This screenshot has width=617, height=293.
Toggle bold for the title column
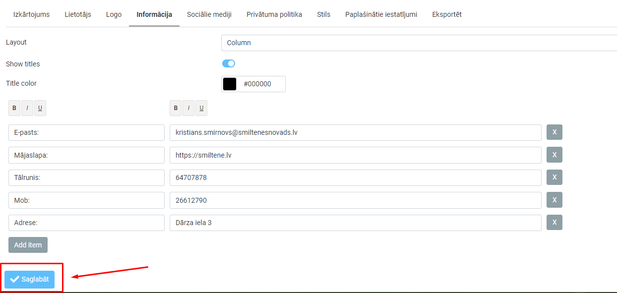pos(14,108)
